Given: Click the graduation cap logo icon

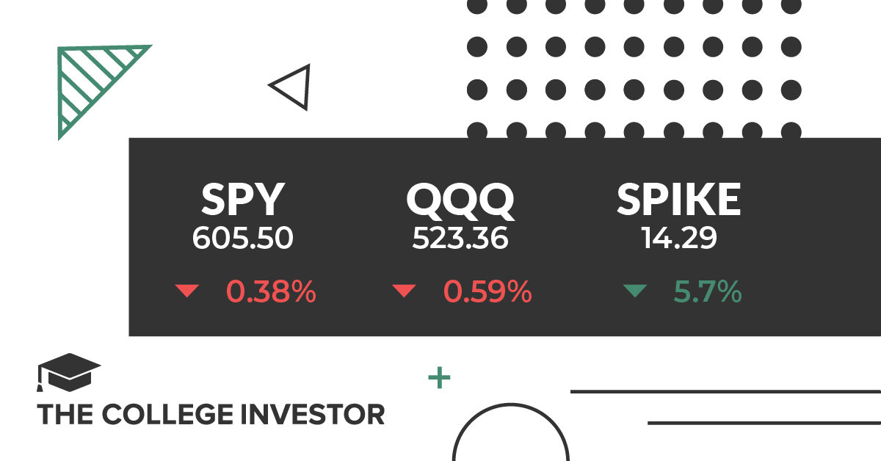Looking at the screenshot, I should point(68,372).
